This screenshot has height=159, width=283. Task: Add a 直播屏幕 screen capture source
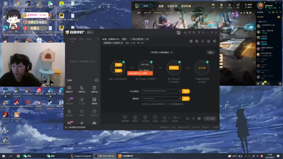tap(125, 119)
